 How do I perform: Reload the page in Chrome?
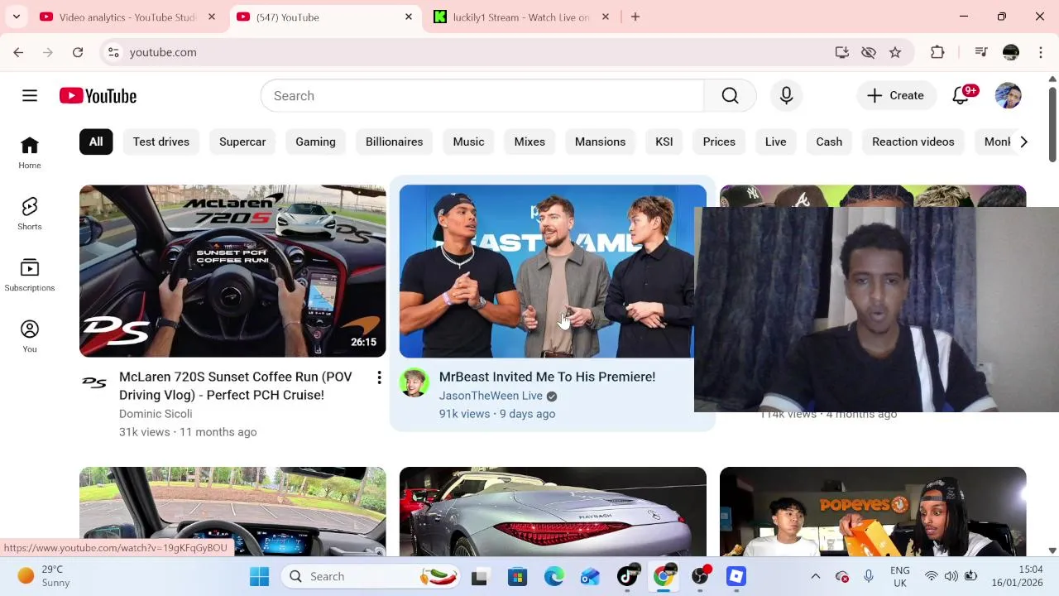[x=78, y=52]
